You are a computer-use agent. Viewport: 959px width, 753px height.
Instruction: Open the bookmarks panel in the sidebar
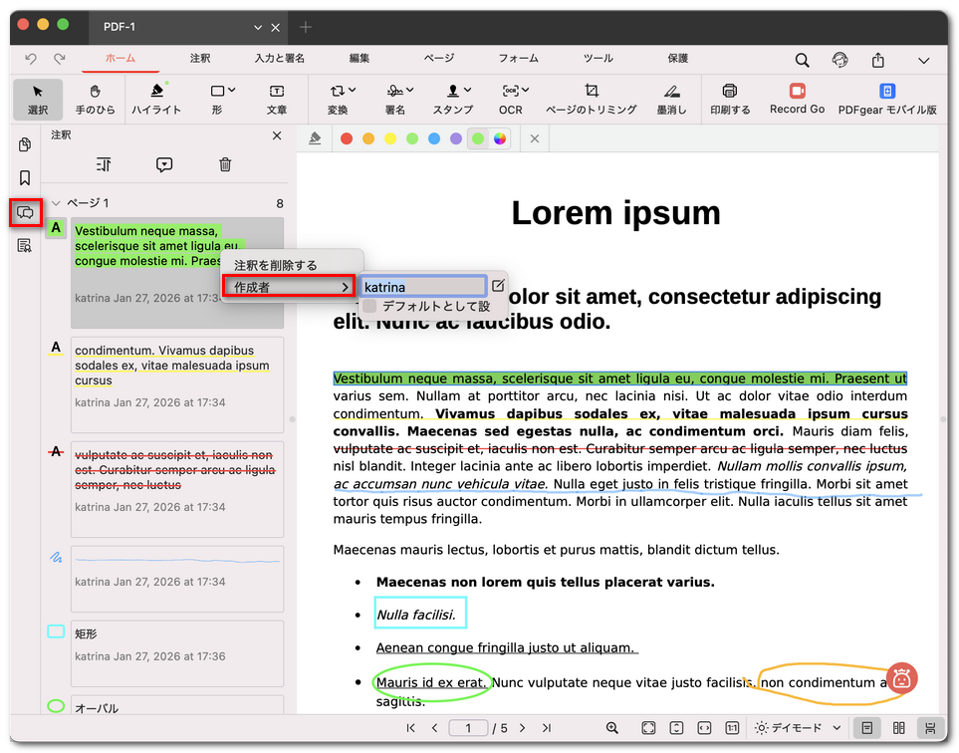pyautogui.click(x=25, y=178)
